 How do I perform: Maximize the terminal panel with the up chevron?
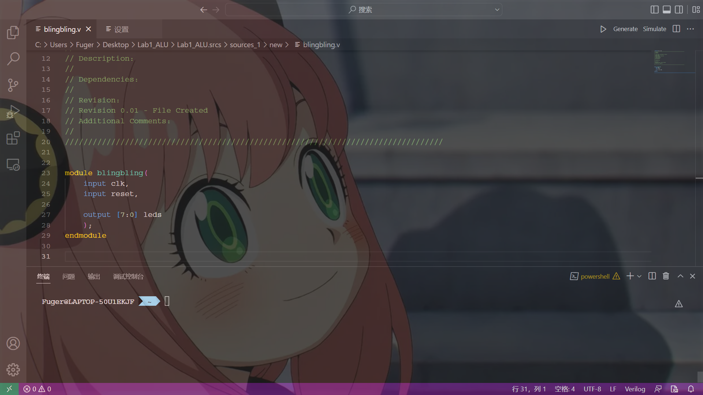pos(680,276)
